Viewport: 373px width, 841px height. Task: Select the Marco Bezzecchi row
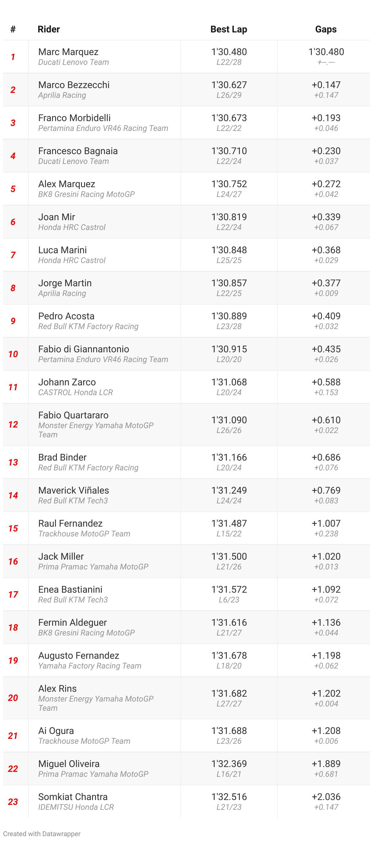coord(186,90)
